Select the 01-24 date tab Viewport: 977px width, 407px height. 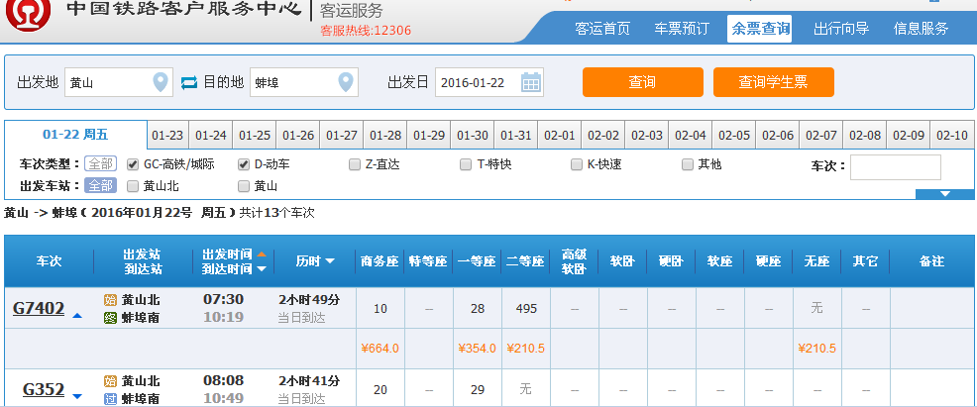tap(211, 135)
